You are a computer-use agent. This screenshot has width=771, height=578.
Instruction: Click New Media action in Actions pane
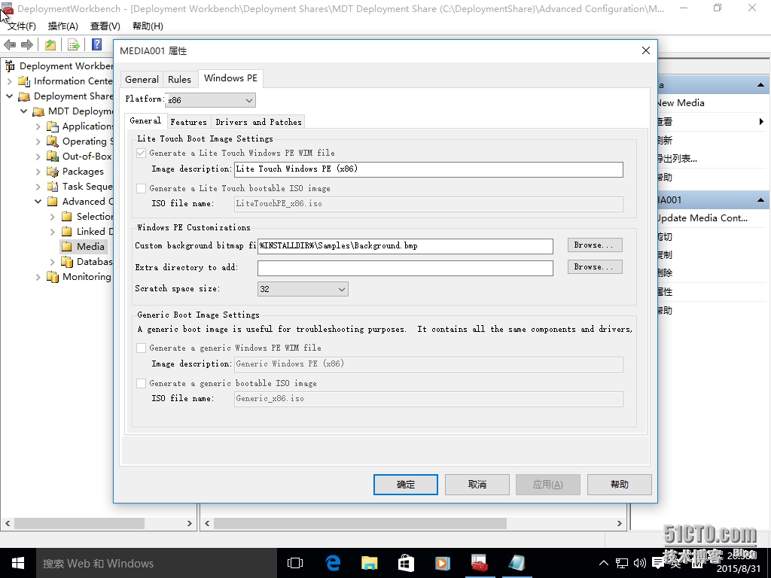coord(681,102)
